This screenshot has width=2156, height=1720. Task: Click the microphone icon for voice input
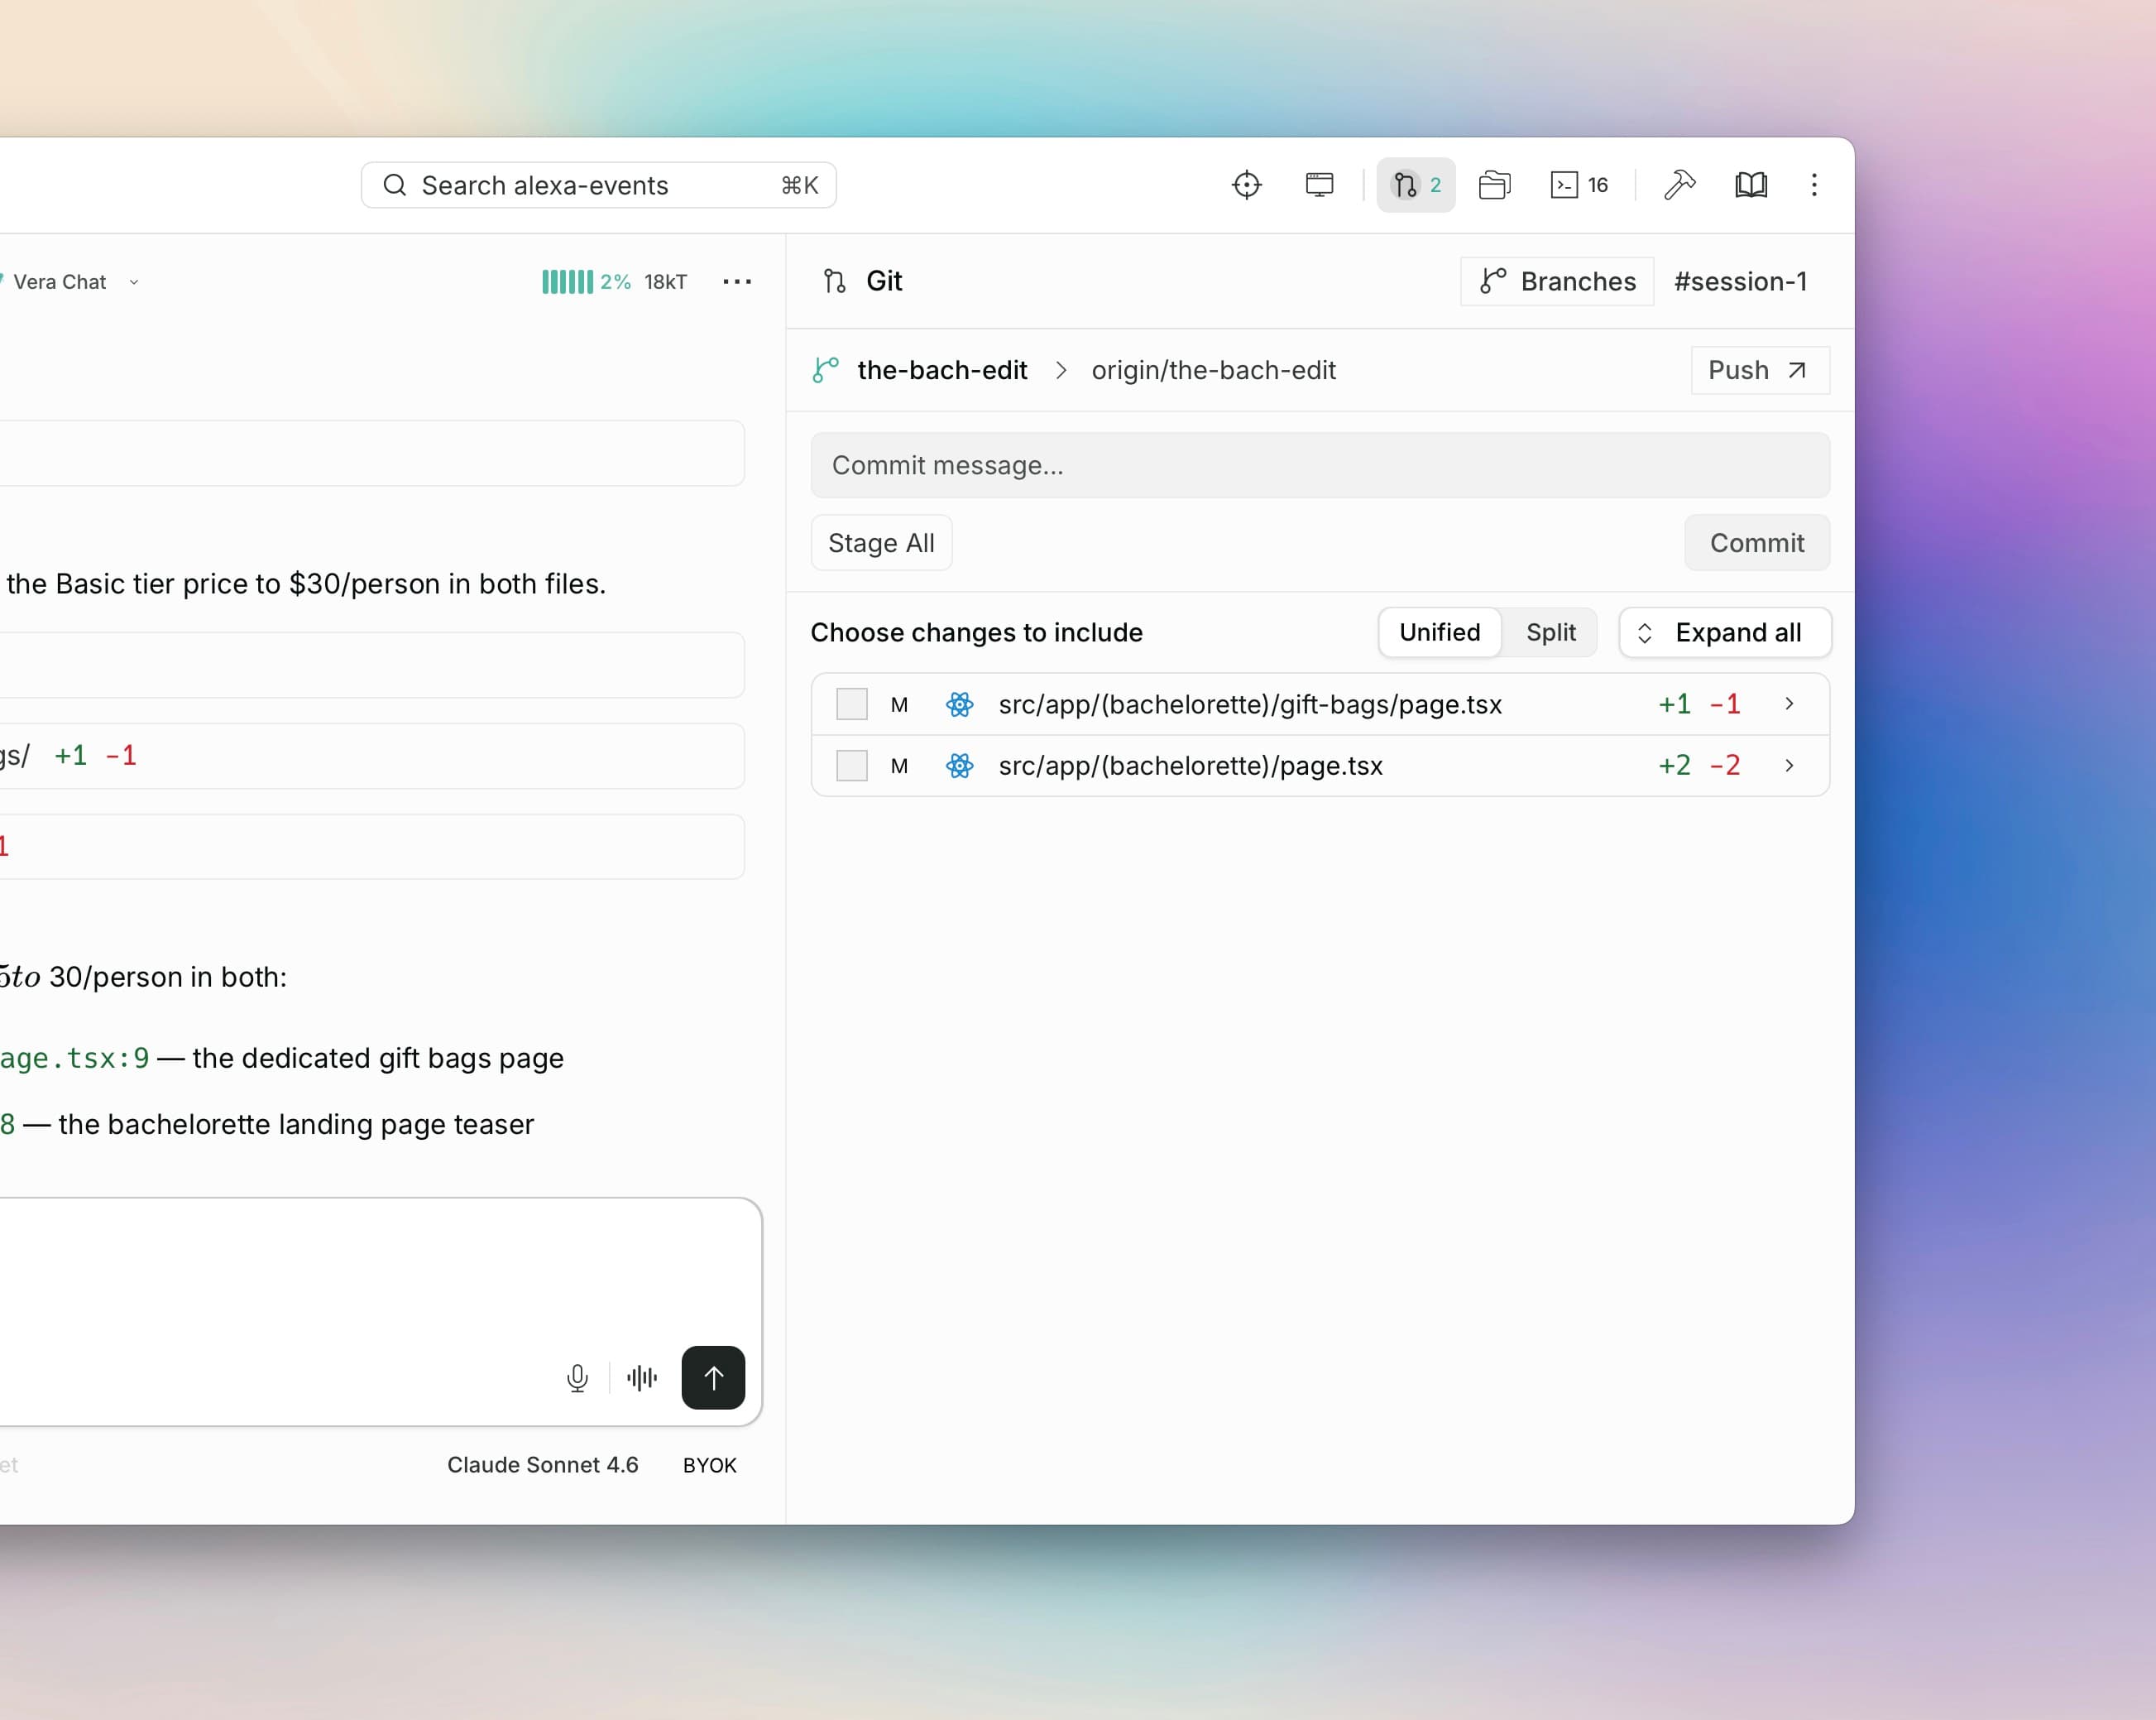[578, 1378]
